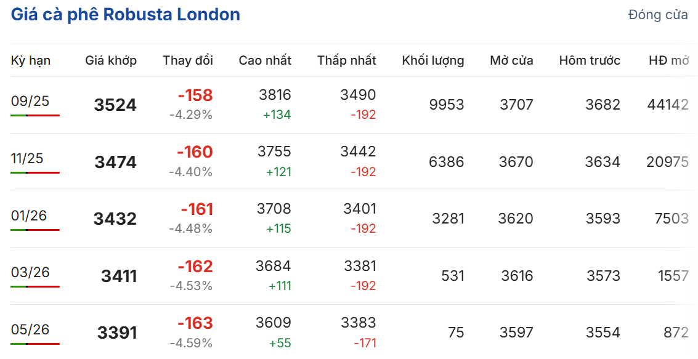Click the Thay đổi column header
Viewport: 698px width, 359px height.
(188, 60)
